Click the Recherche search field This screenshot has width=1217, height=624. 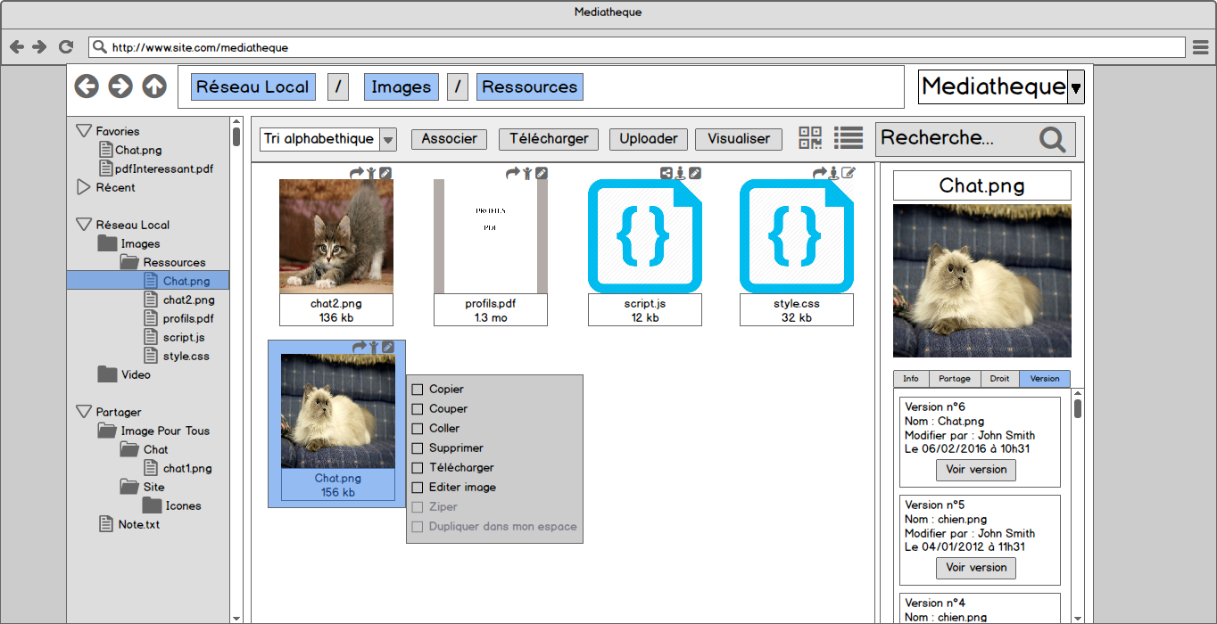coord(975,139)
